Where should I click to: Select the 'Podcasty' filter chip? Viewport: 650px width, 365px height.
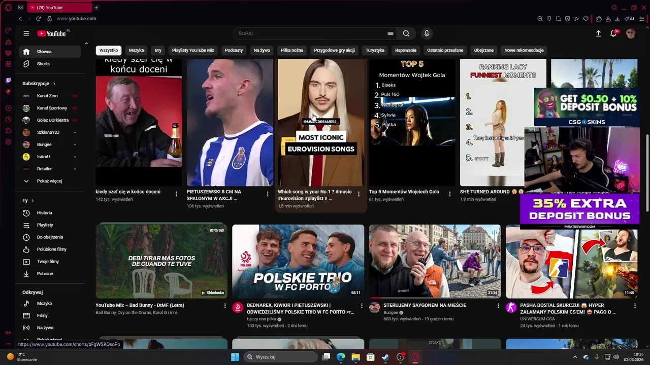point(234,50)
